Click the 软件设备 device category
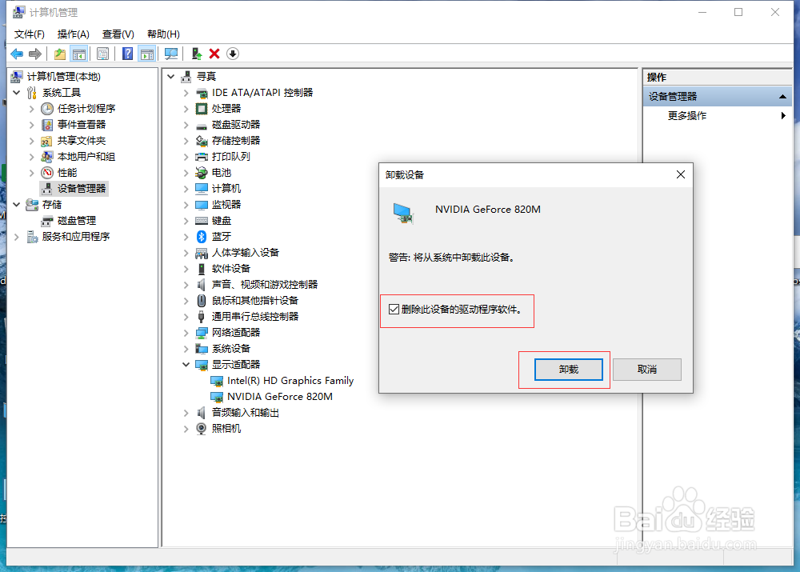 tap(231, 268)
